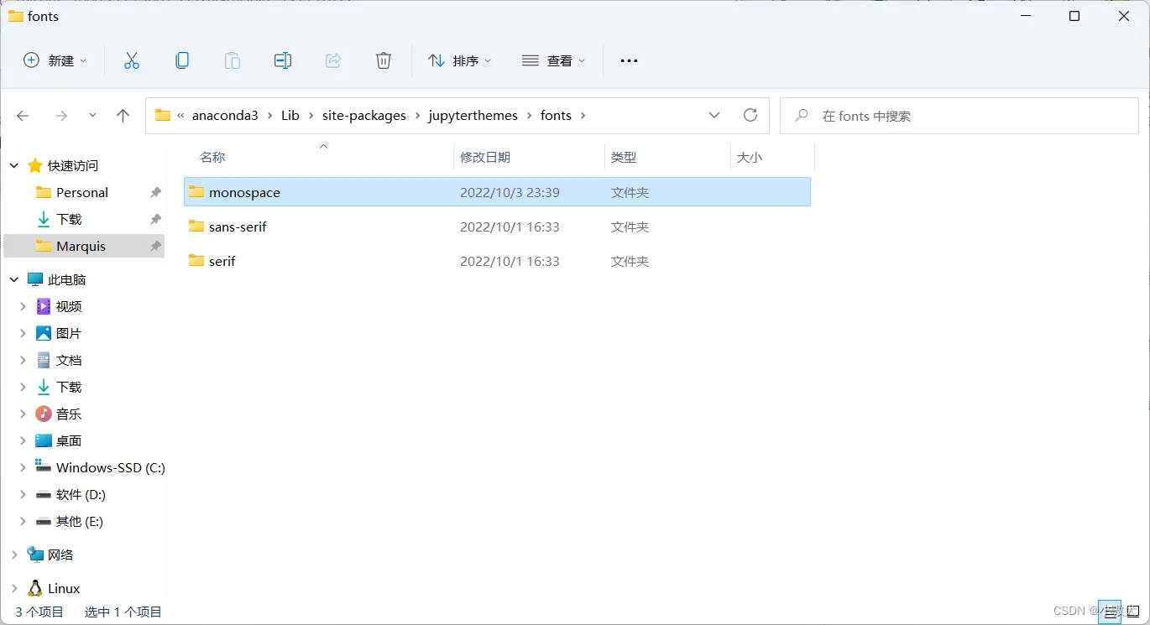Open address bar history dropdown

(x=714, y=116)
